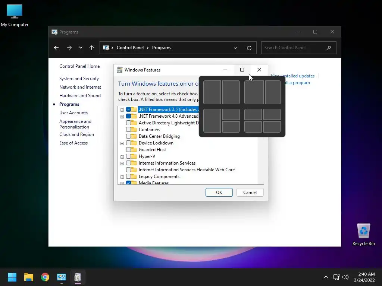Screen dimensions: 382x286
Task: Launch File Explorer from the taskbar
Action: (28, 277)
